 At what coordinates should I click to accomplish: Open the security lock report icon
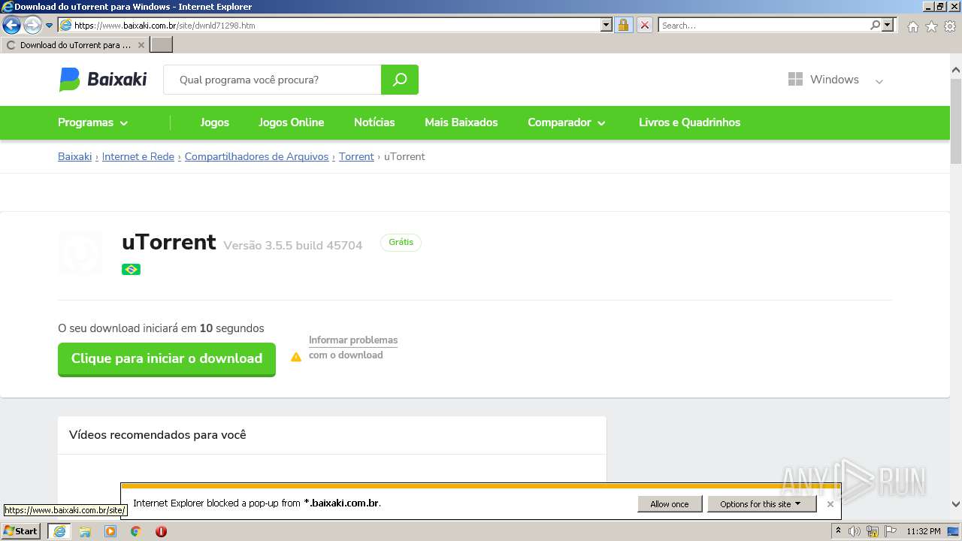[x=623, y=26]
